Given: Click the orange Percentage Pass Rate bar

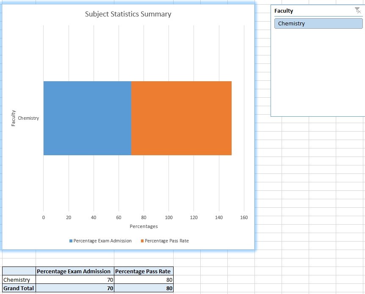Looking at the screenshot, I should point(181,118).
